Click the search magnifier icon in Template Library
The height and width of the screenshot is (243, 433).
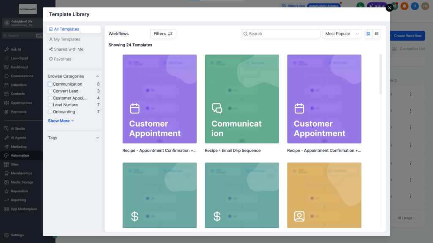(x=246, y=34)
